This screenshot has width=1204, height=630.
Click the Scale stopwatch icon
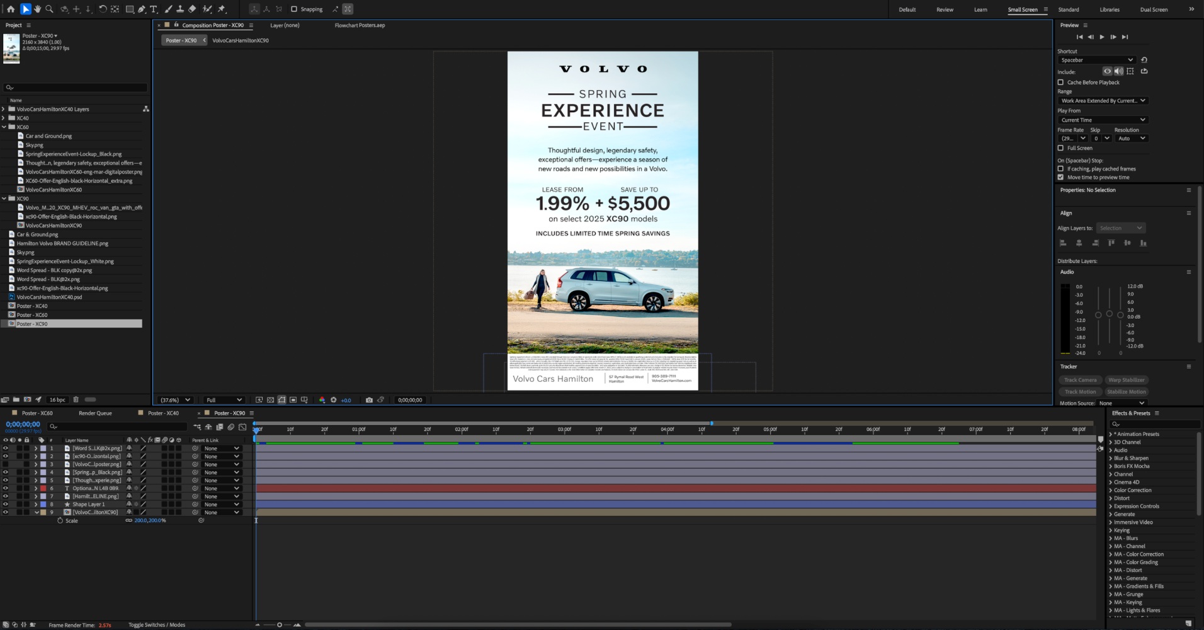[x=60, y=521]
